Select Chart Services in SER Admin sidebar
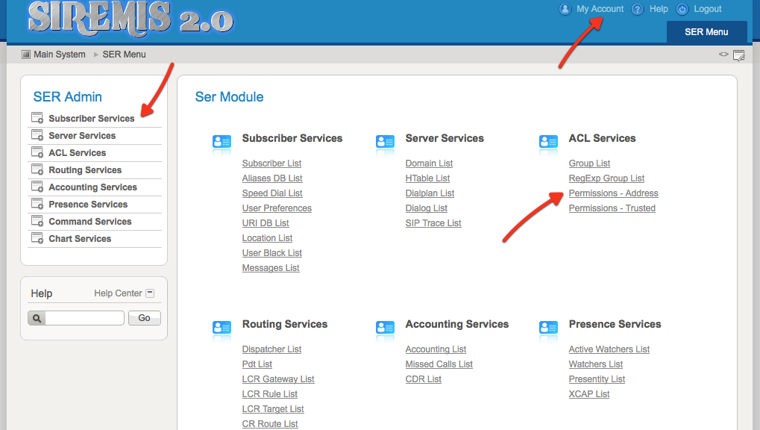Image resolution: width=760 pixels, height=430 pixels. pos(80,239)
